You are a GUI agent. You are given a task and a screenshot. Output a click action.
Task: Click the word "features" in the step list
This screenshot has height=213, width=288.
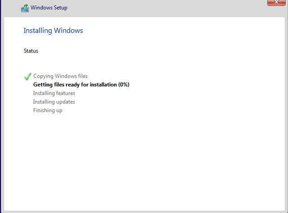(66, 93)
